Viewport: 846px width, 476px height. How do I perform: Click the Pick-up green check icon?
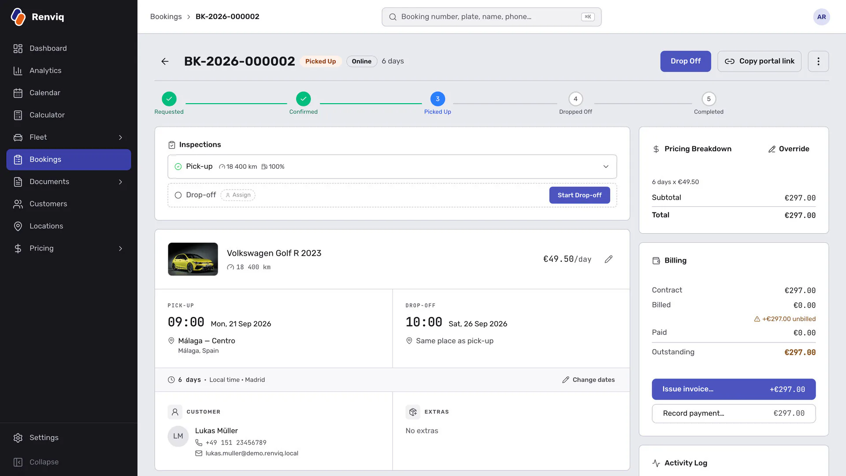point(178,167)
